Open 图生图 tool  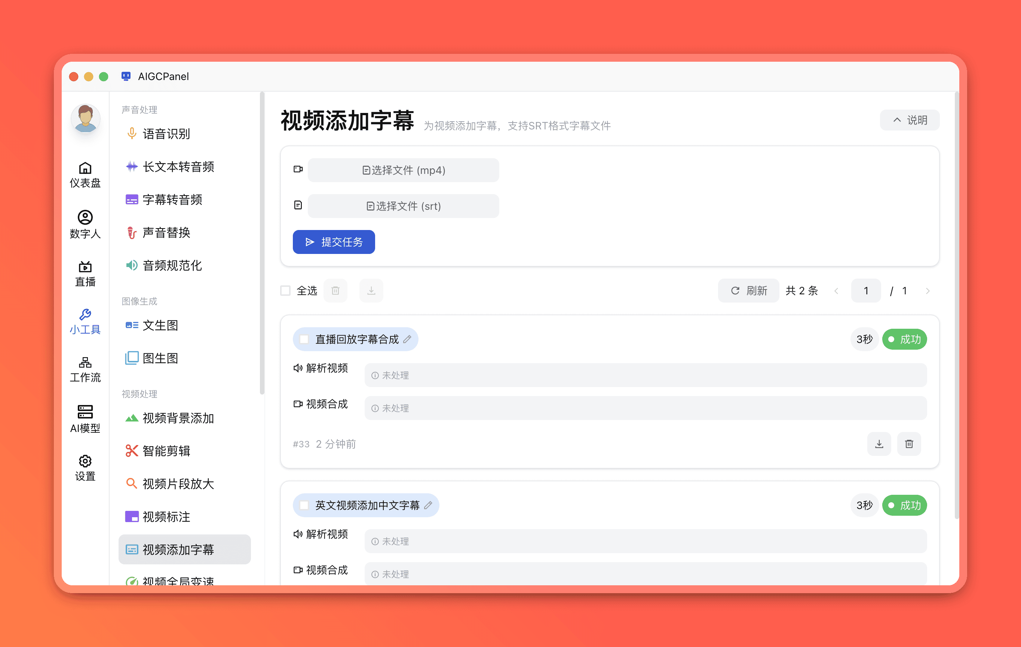click(x=184, y=358)
